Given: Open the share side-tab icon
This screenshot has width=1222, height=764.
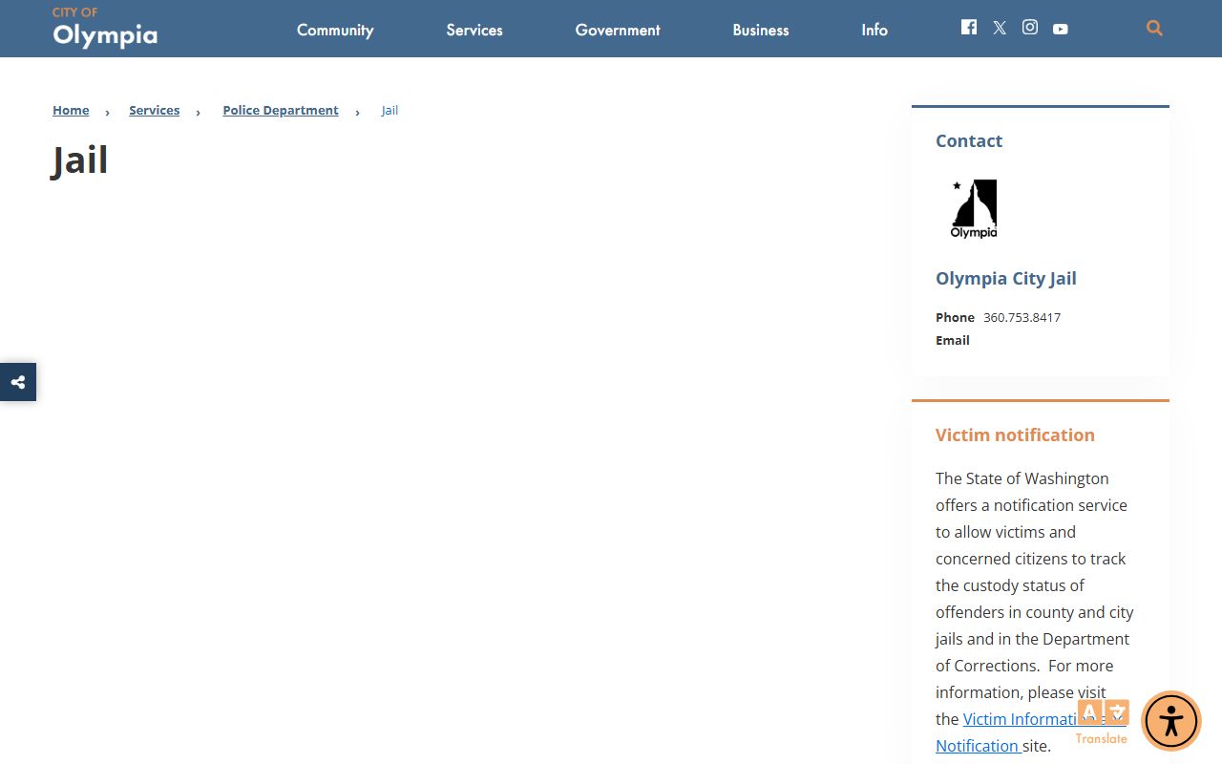Looking at the screenshot, I should tap(18, 382).
